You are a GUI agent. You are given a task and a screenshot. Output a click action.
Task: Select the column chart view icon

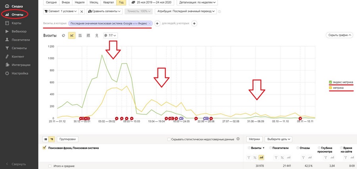88,36
